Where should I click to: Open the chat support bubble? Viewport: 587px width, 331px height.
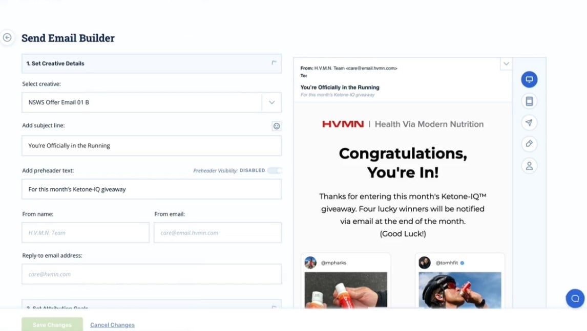point(575,298)
